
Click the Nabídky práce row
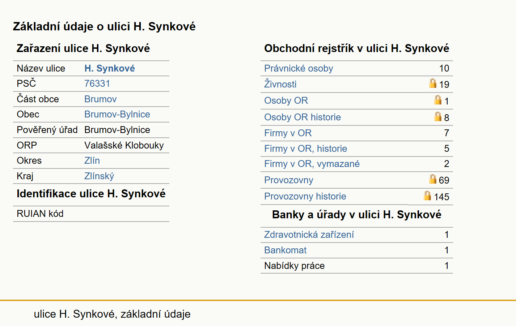coord(357,266)
